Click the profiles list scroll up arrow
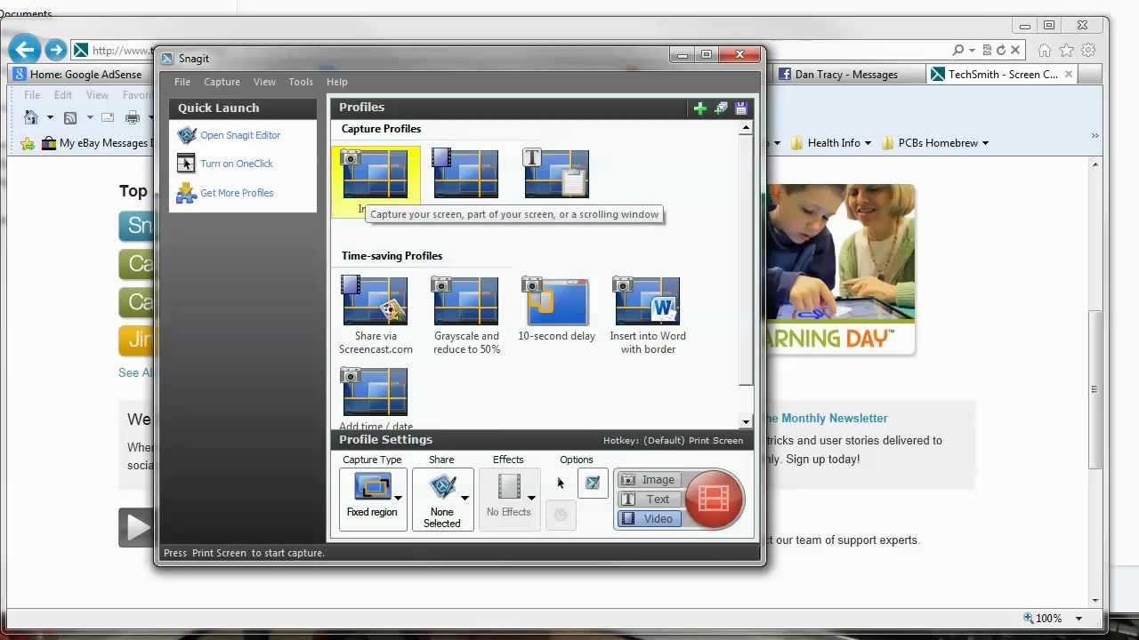The image size is (1139, 640). pyautogui.click(x=746, y=129)
